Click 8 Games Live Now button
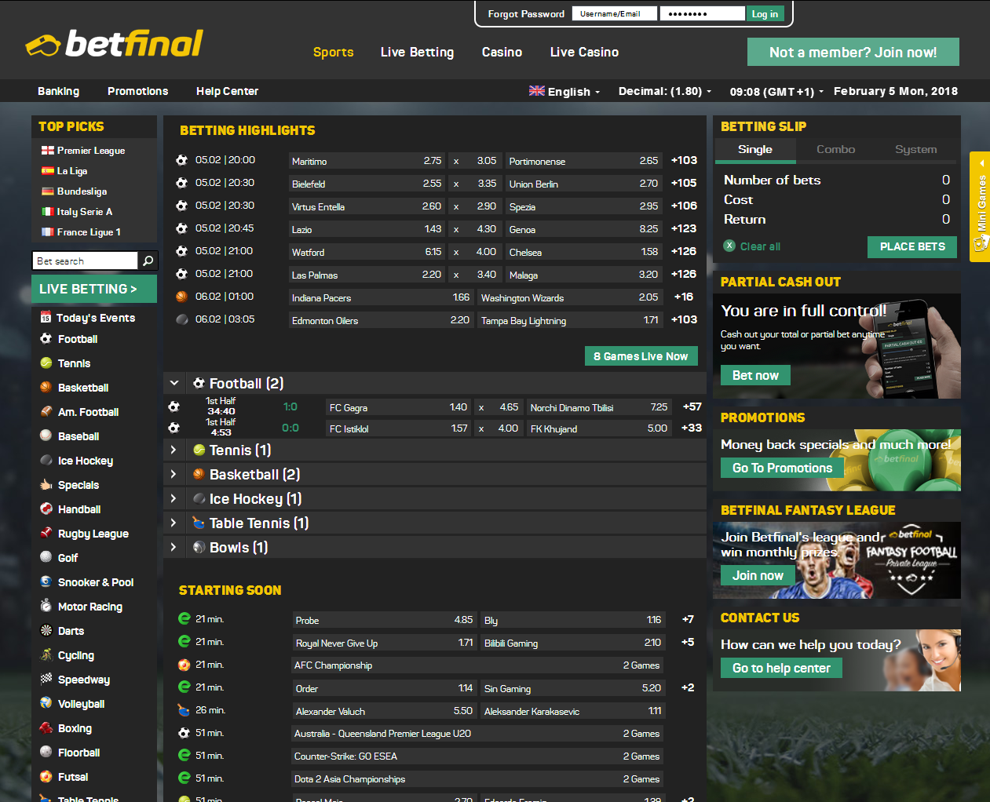This screenshot has height=802, width=990. (641, 356)
